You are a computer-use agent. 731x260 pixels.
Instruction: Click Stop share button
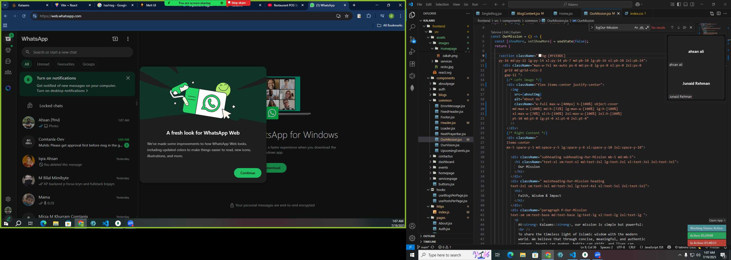point(238,3)
